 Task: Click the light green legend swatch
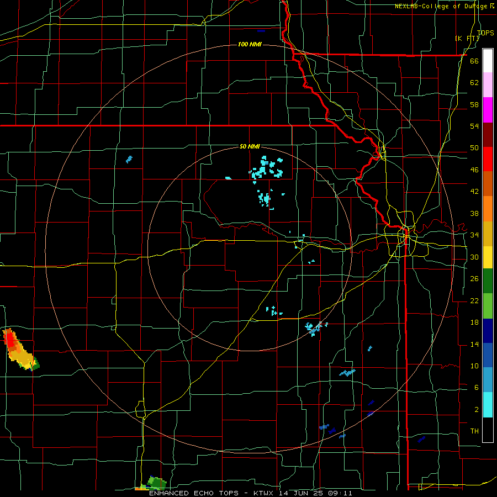click(488, 306)
